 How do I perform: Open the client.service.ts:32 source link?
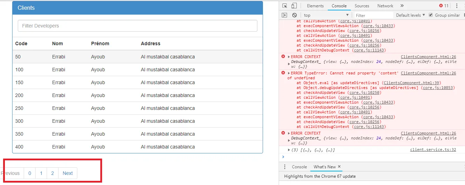(x=433, y=150)
